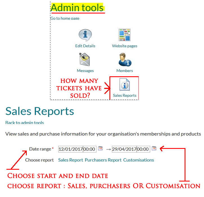
Task: Click the Sales Reports document icon
Action: point(124,85)
